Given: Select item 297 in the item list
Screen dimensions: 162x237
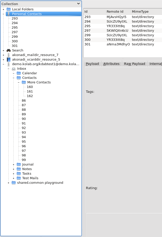Looking at the screenshot, I should (87, 31).
